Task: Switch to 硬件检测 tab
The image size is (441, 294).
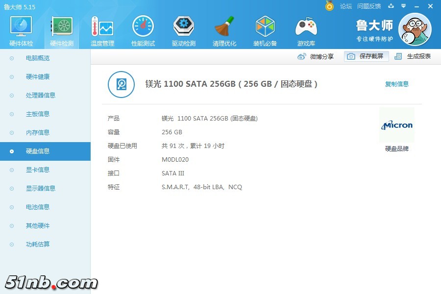Action: point(62,30)
